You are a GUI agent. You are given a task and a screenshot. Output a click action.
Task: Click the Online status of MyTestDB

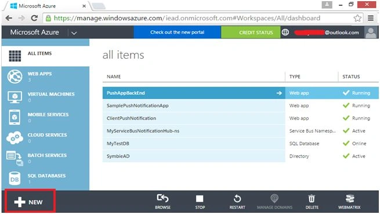(359, 144)
